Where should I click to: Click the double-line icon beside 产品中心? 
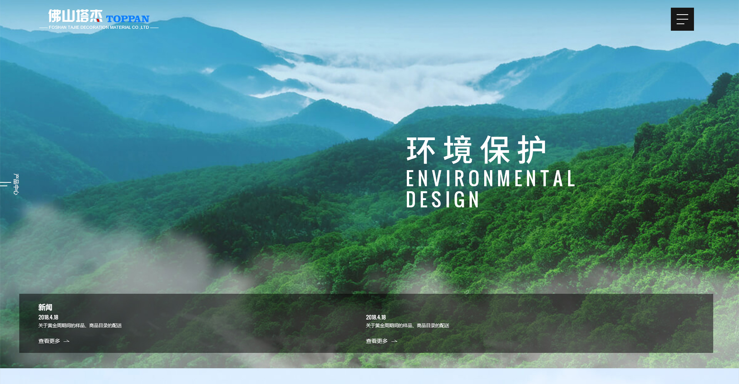5,184
